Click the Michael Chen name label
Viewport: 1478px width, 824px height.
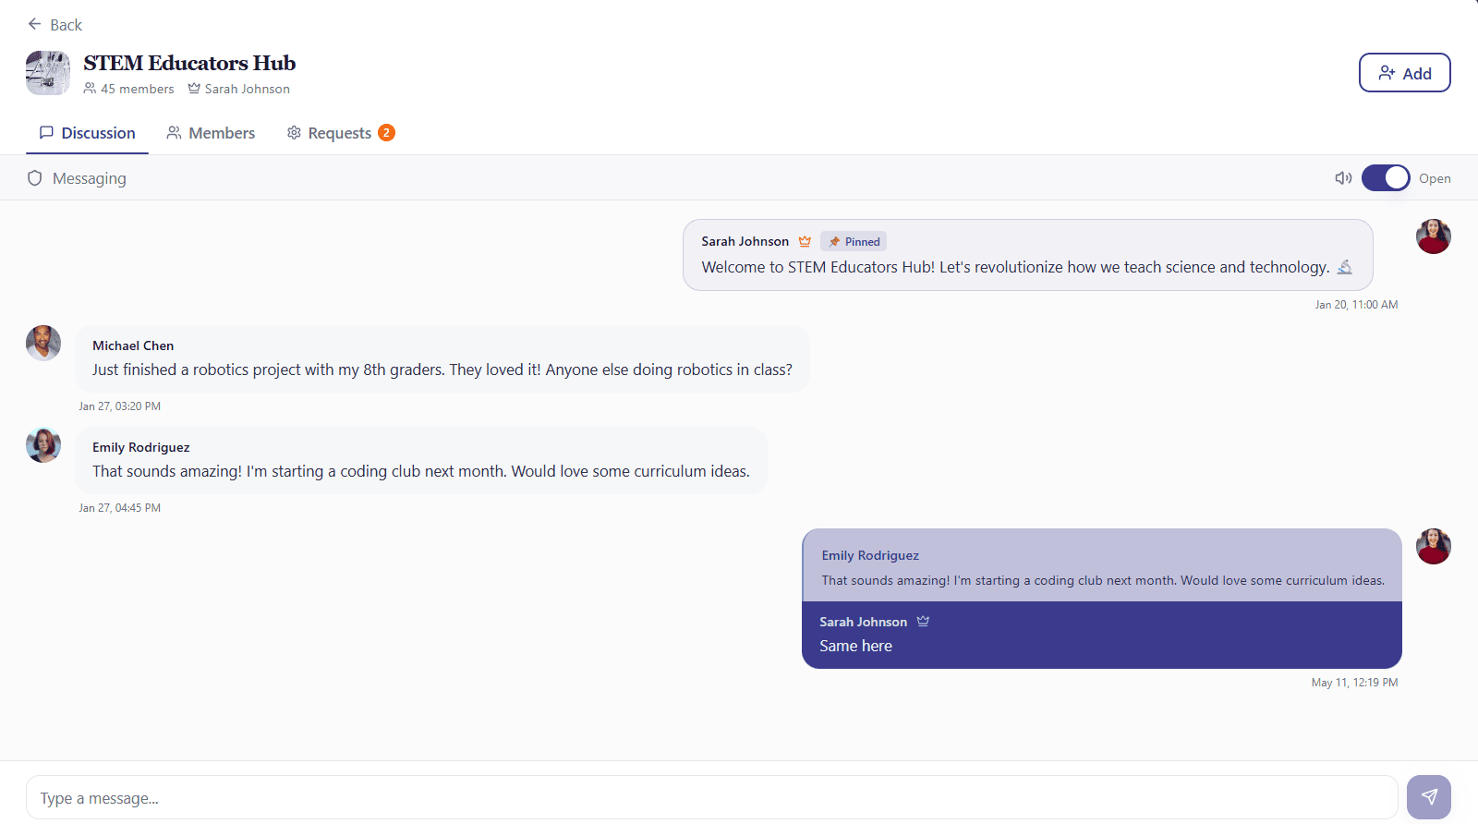click(x=133, y=345)
